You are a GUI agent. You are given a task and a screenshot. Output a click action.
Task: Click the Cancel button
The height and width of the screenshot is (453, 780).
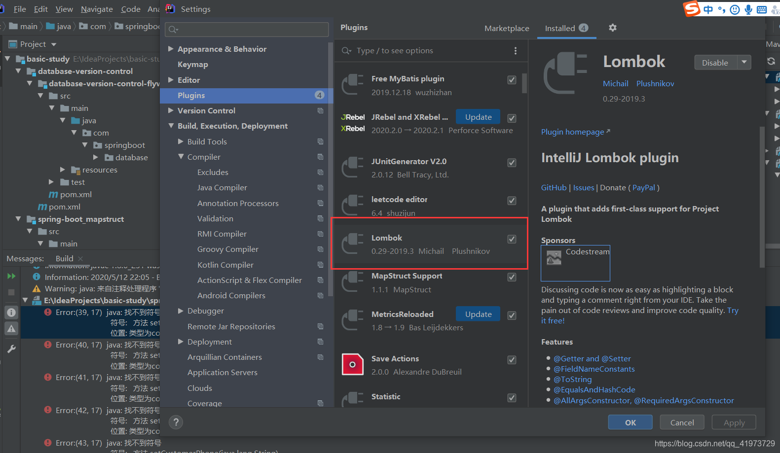pyautogui.click(x=682, y=422)
